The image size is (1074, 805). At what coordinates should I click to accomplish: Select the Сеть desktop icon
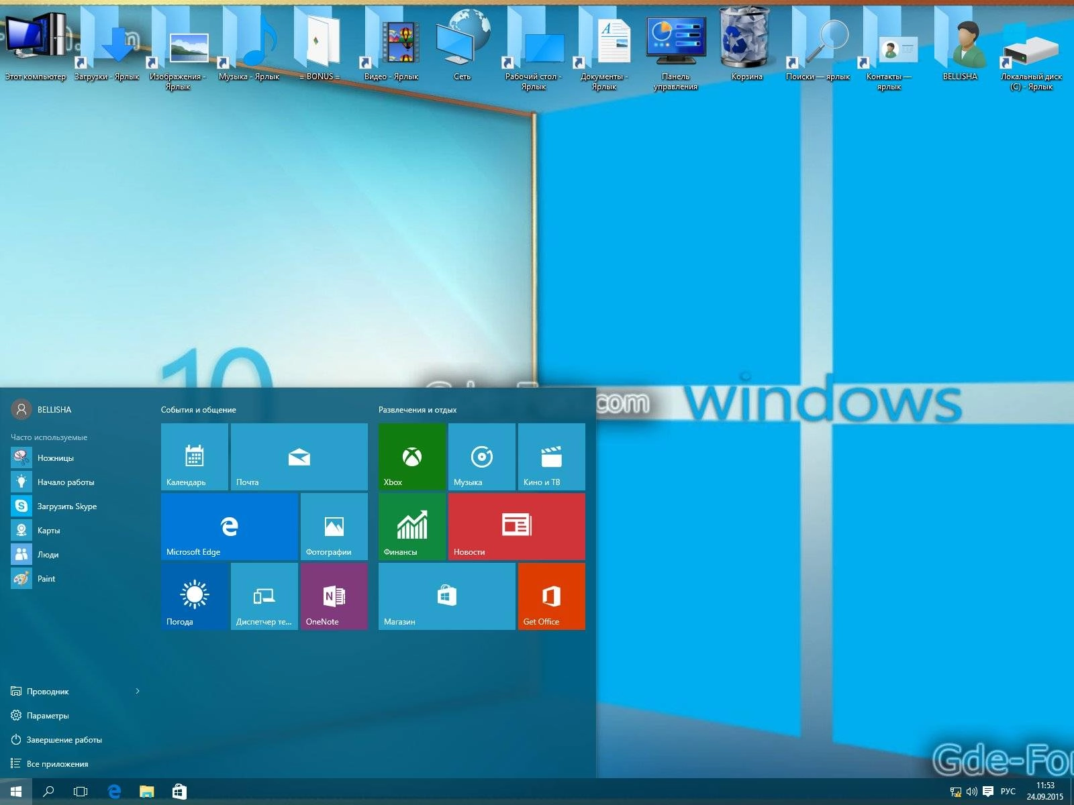click(462, 46)
